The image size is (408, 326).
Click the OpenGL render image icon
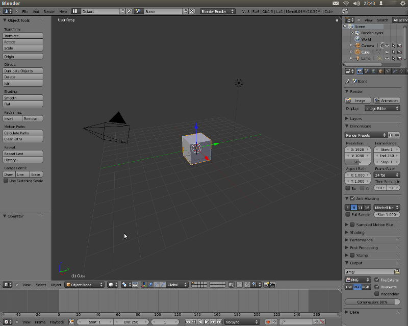click(x=266, y=285)
